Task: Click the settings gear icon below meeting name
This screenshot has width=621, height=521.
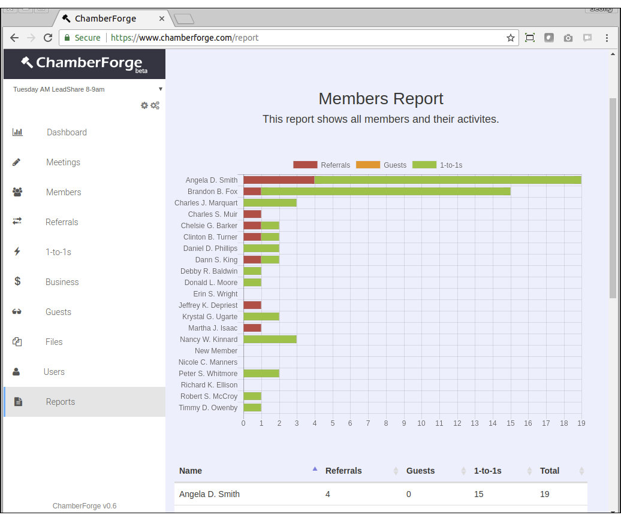Action: tap(144, 105)
